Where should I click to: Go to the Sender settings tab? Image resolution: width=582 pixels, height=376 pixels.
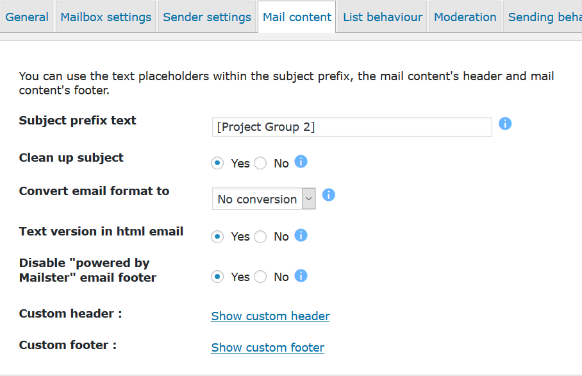pos(207,17)
